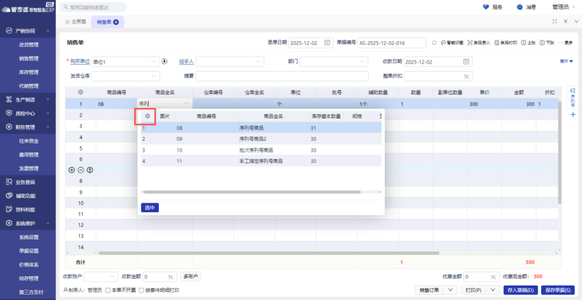Open 单据设置 in sidebar
This screenshot has width=582, height=300.
click(29, 250)
